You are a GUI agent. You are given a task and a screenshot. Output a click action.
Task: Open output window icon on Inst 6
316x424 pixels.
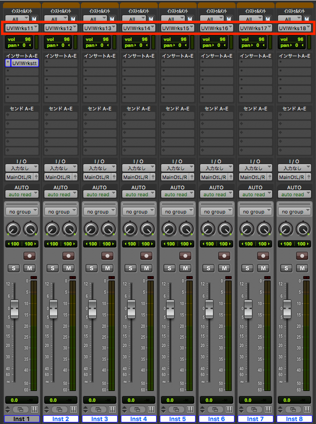(215, 409)
